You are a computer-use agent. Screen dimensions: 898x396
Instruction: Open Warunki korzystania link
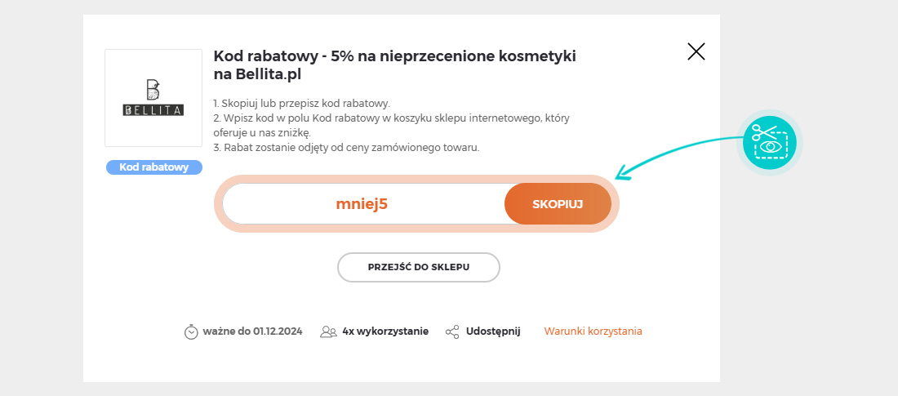coord(593,331)
